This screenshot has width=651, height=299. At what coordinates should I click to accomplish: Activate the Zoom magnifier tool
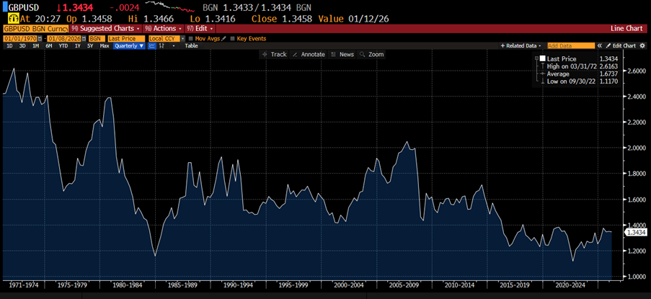pos(371,55)
